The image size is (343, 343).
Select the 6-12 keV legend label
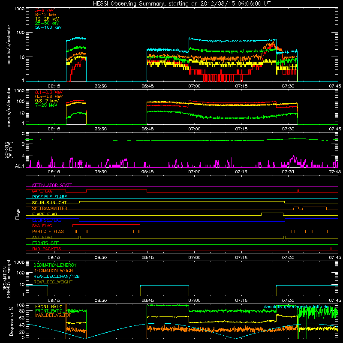tap(46, 15)
